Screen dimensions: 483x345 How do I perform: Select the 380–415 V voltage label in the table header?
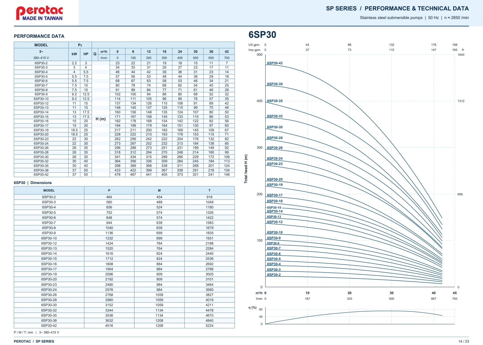point(41,58)
